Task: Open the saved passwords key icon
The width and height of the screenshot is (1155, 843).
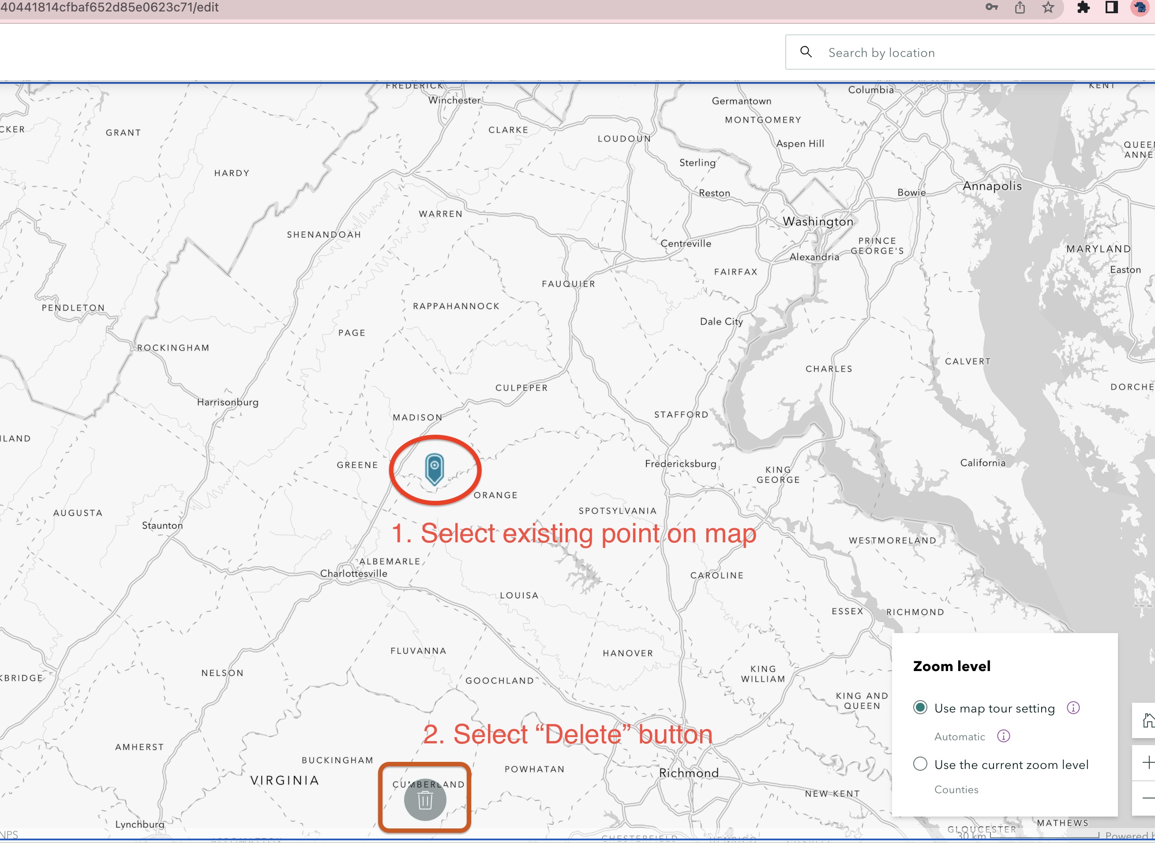Action: [991, 7]
